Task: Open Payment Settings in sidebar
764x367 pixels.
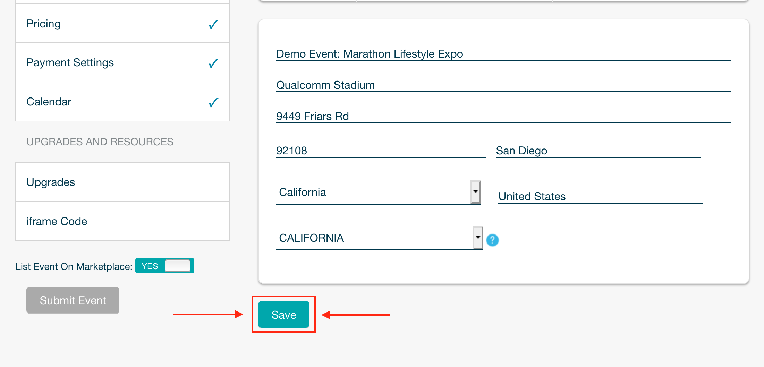Action: 122,62
